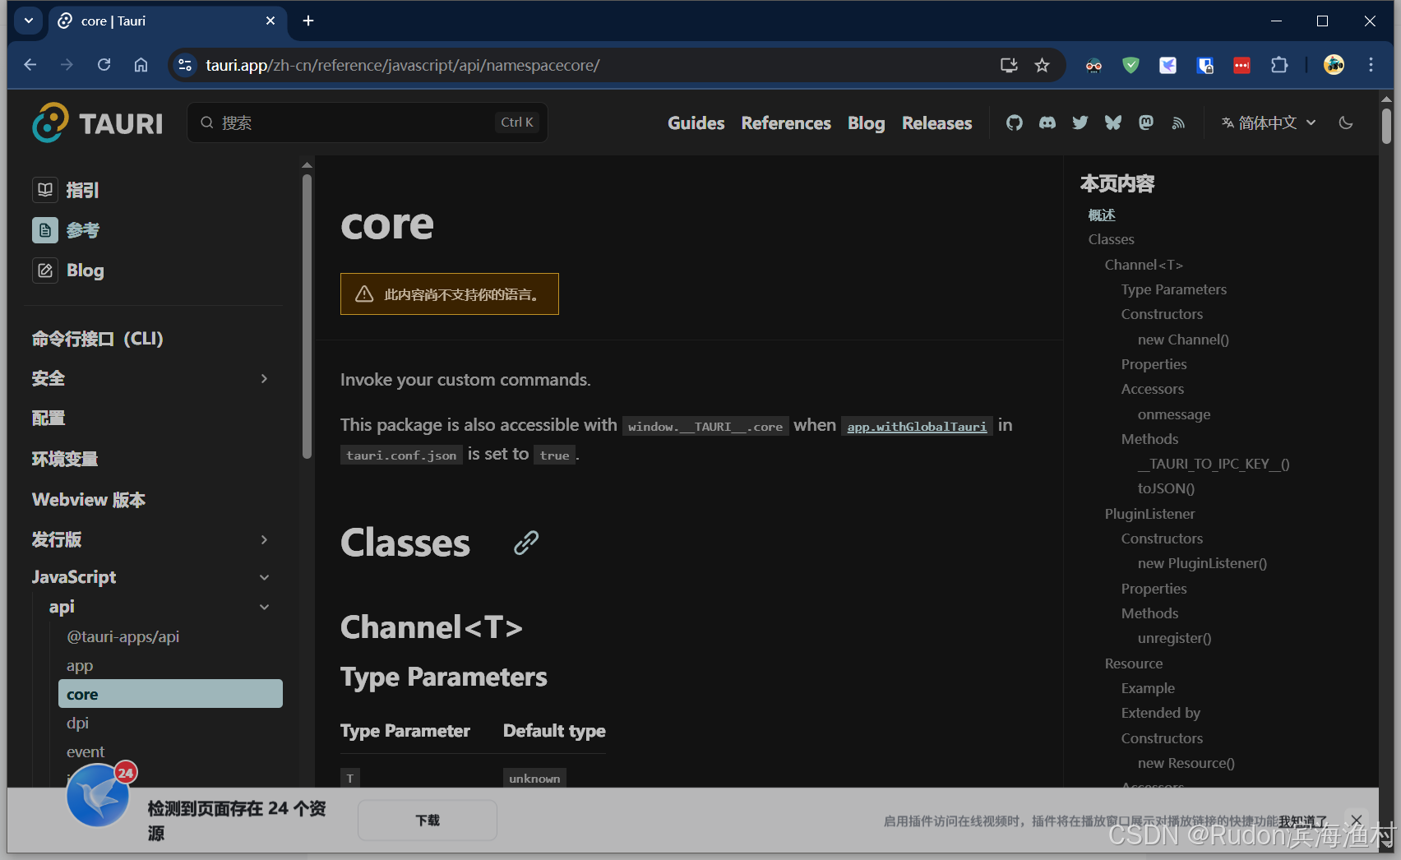Jump to onmessage in page contents
The height and width of the screenshot is (860, 1401).
point(1174,414)
